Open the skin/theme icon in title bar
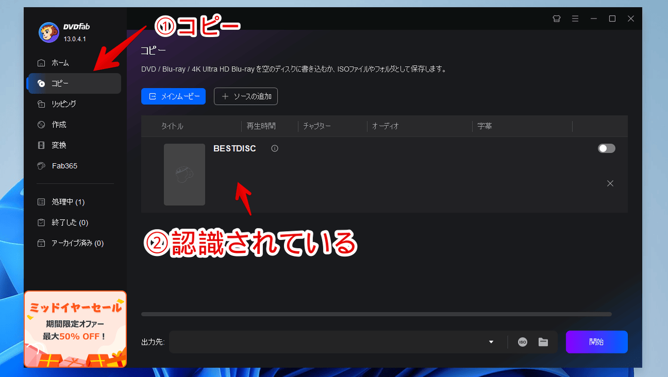The image size is (668, 377). (x=556, y=19)
